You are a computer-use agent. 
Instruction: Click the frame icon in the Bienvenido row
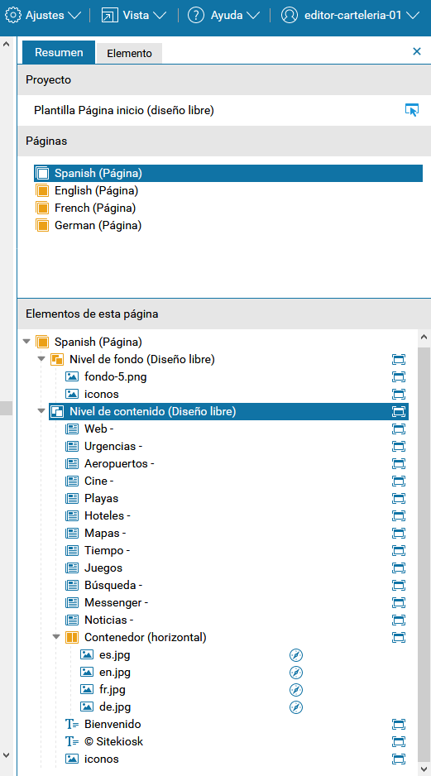click(399, 725)
